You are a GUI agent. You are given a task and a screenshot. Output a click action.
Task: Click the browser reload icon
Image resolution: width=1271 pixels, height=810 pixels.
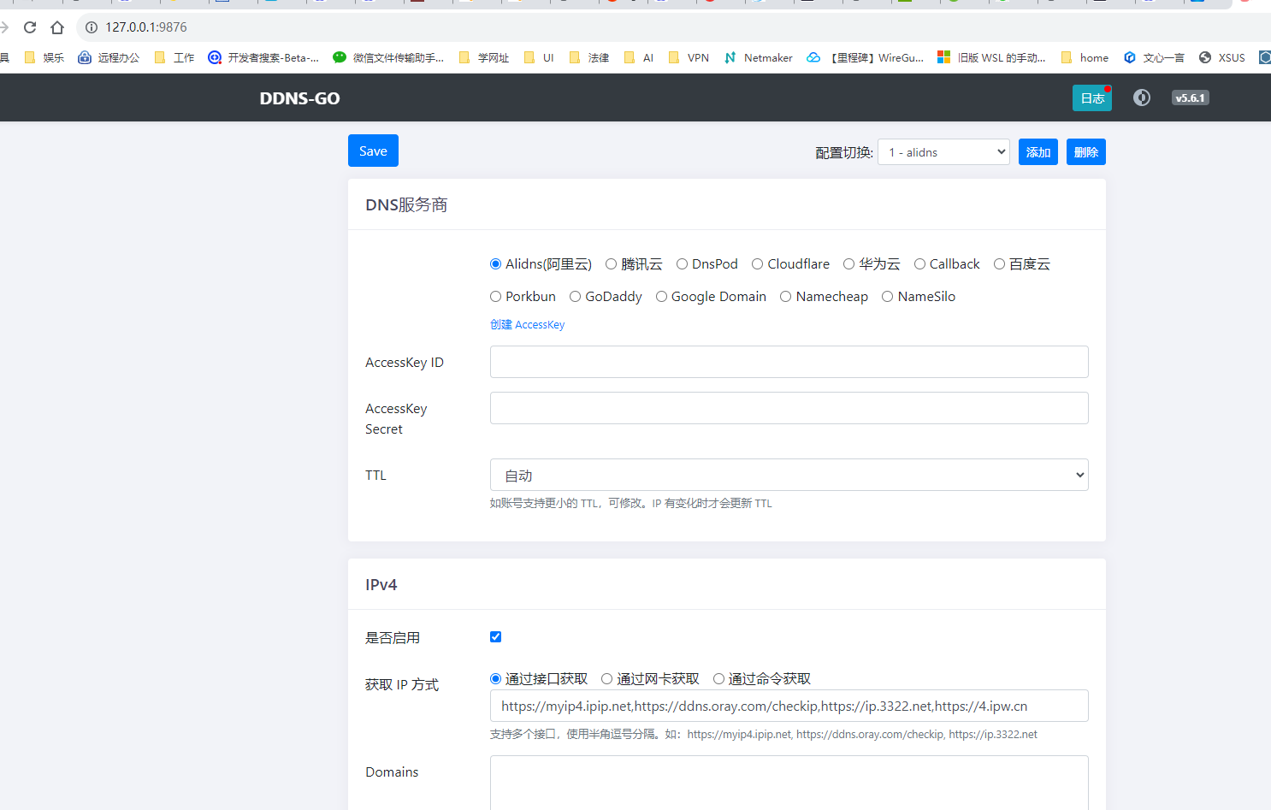click(30, 27)
